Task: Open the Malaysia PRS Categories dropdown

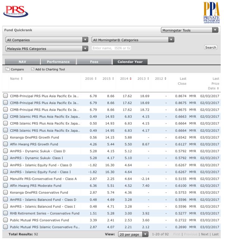Action: click(x=47, y=49)
